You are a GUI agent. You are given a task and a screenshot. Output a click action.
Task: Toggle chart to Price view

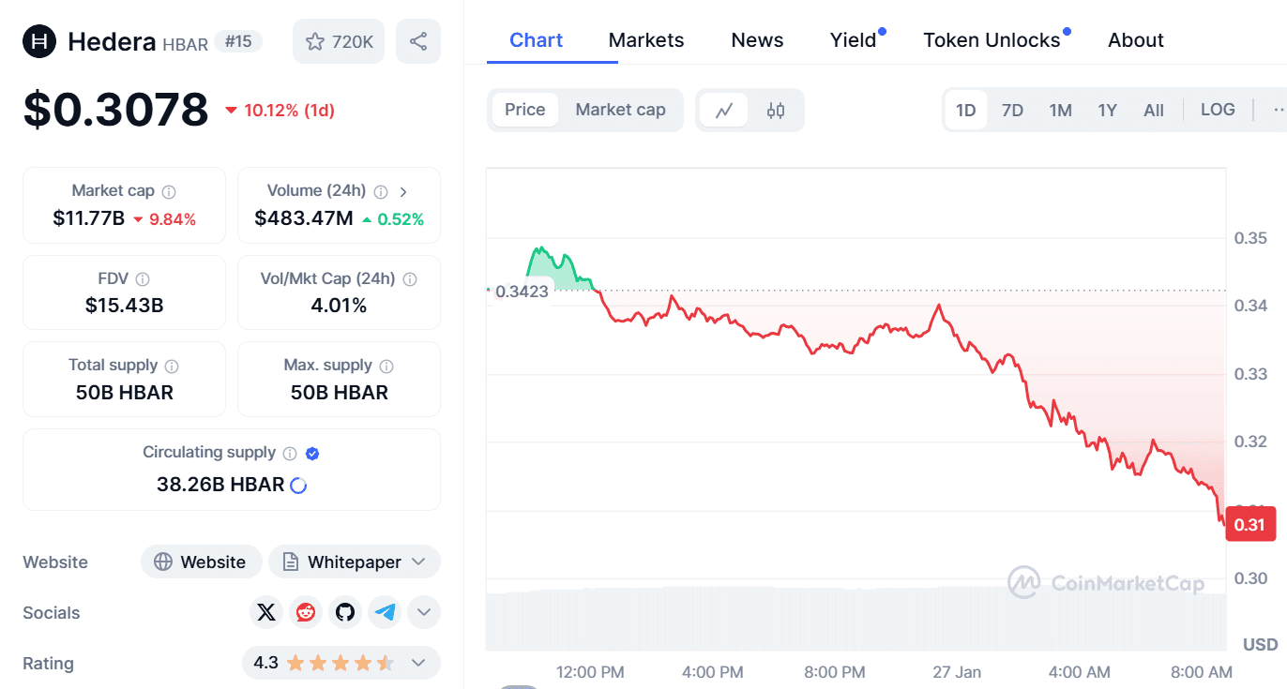click(x=524, y=110)
